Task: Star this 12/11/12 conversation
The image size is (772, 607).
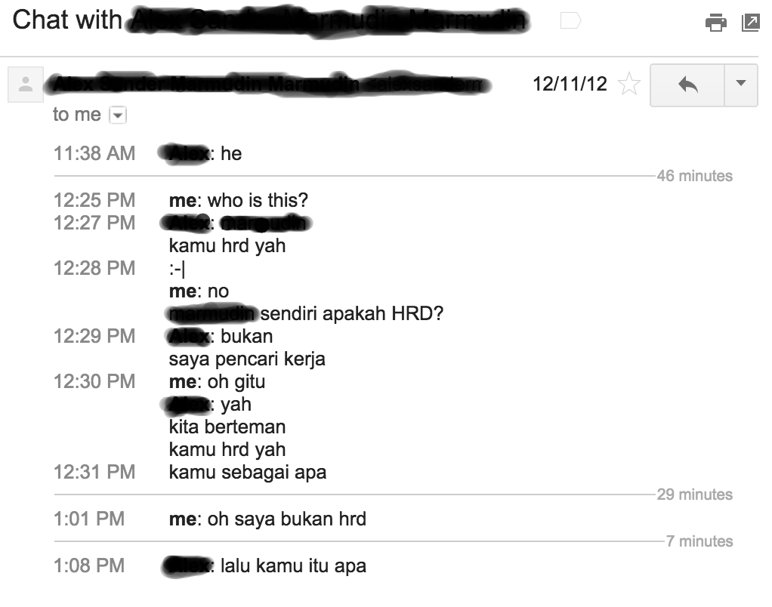Action: click(628, 84)
